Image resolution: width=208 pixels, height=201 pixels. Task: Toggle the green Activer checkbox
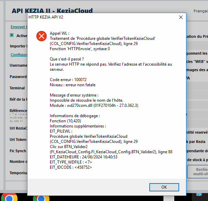(12, 35)
